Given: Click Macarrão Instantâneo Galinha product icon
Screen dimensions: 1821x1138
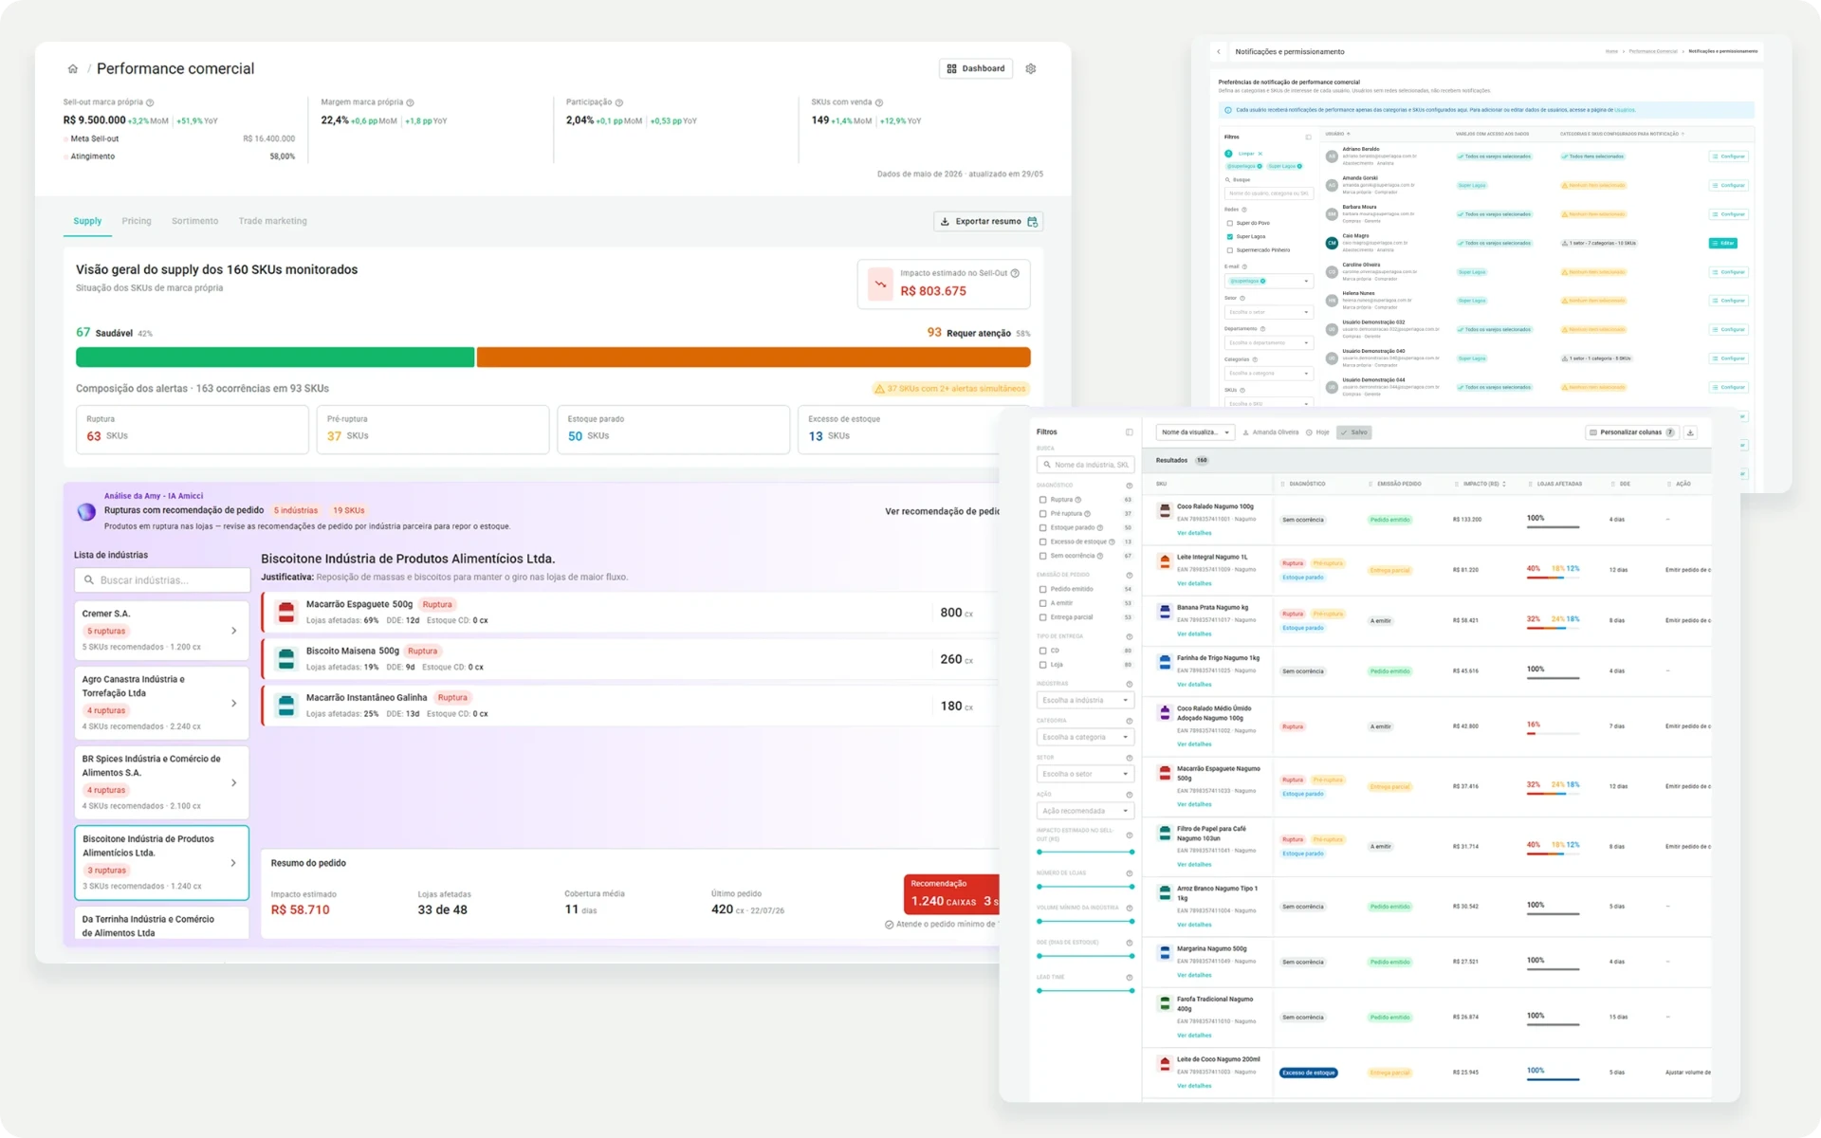Looking at the screenshot, I should pos(285,705).
